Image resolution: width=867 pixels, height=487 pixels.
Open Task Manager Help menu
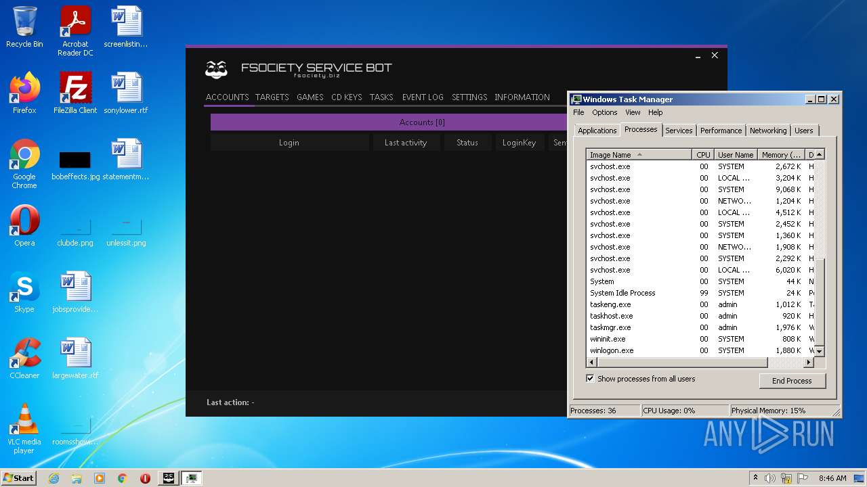655,112
